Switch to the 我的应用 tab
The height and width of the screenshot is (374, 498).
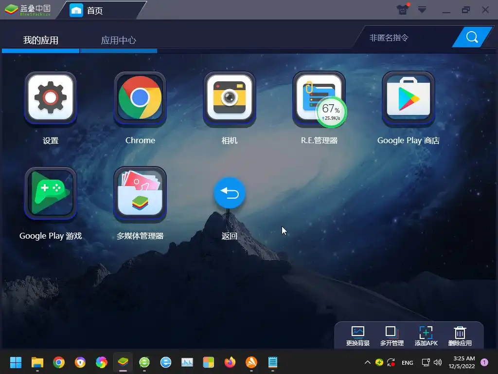pyautogui.click(x=41, y=40)
